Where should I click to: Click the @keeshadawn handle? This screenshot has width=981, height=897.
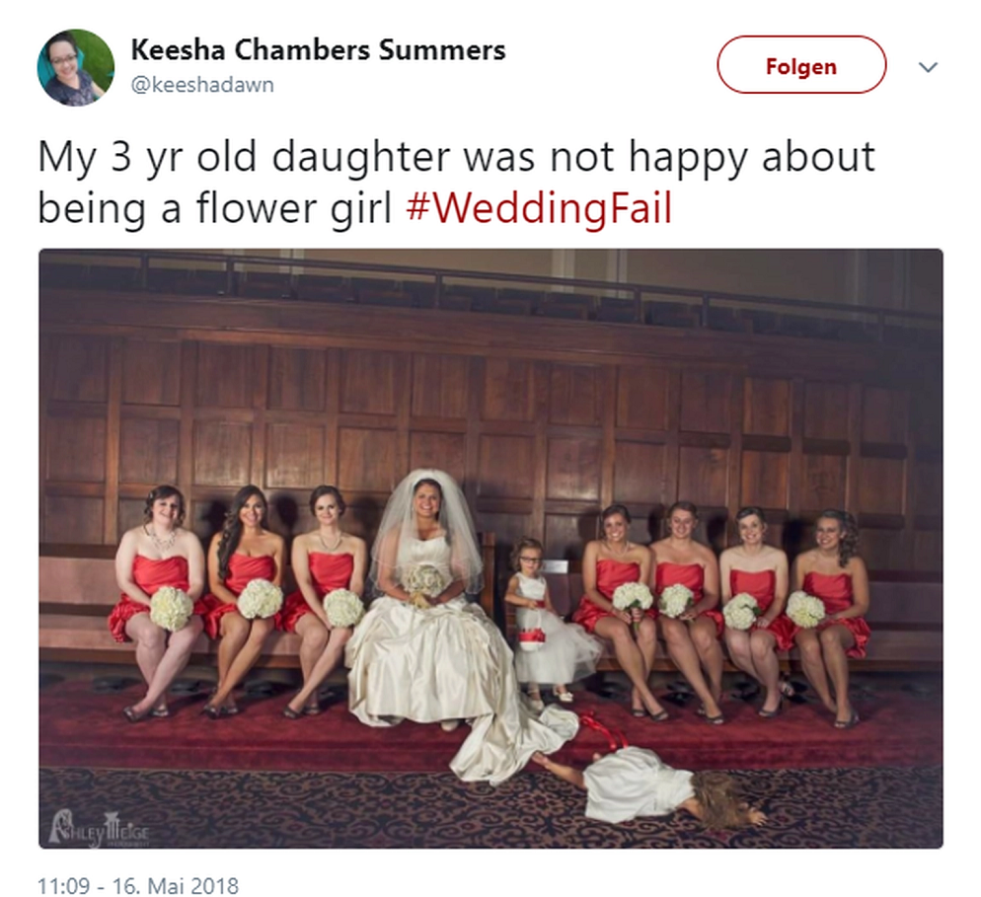[202, 85]
